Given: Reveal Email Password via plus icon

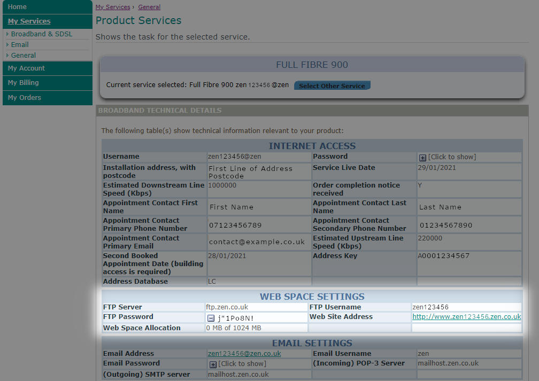Looking at the screenshot, I should [213, 364].
